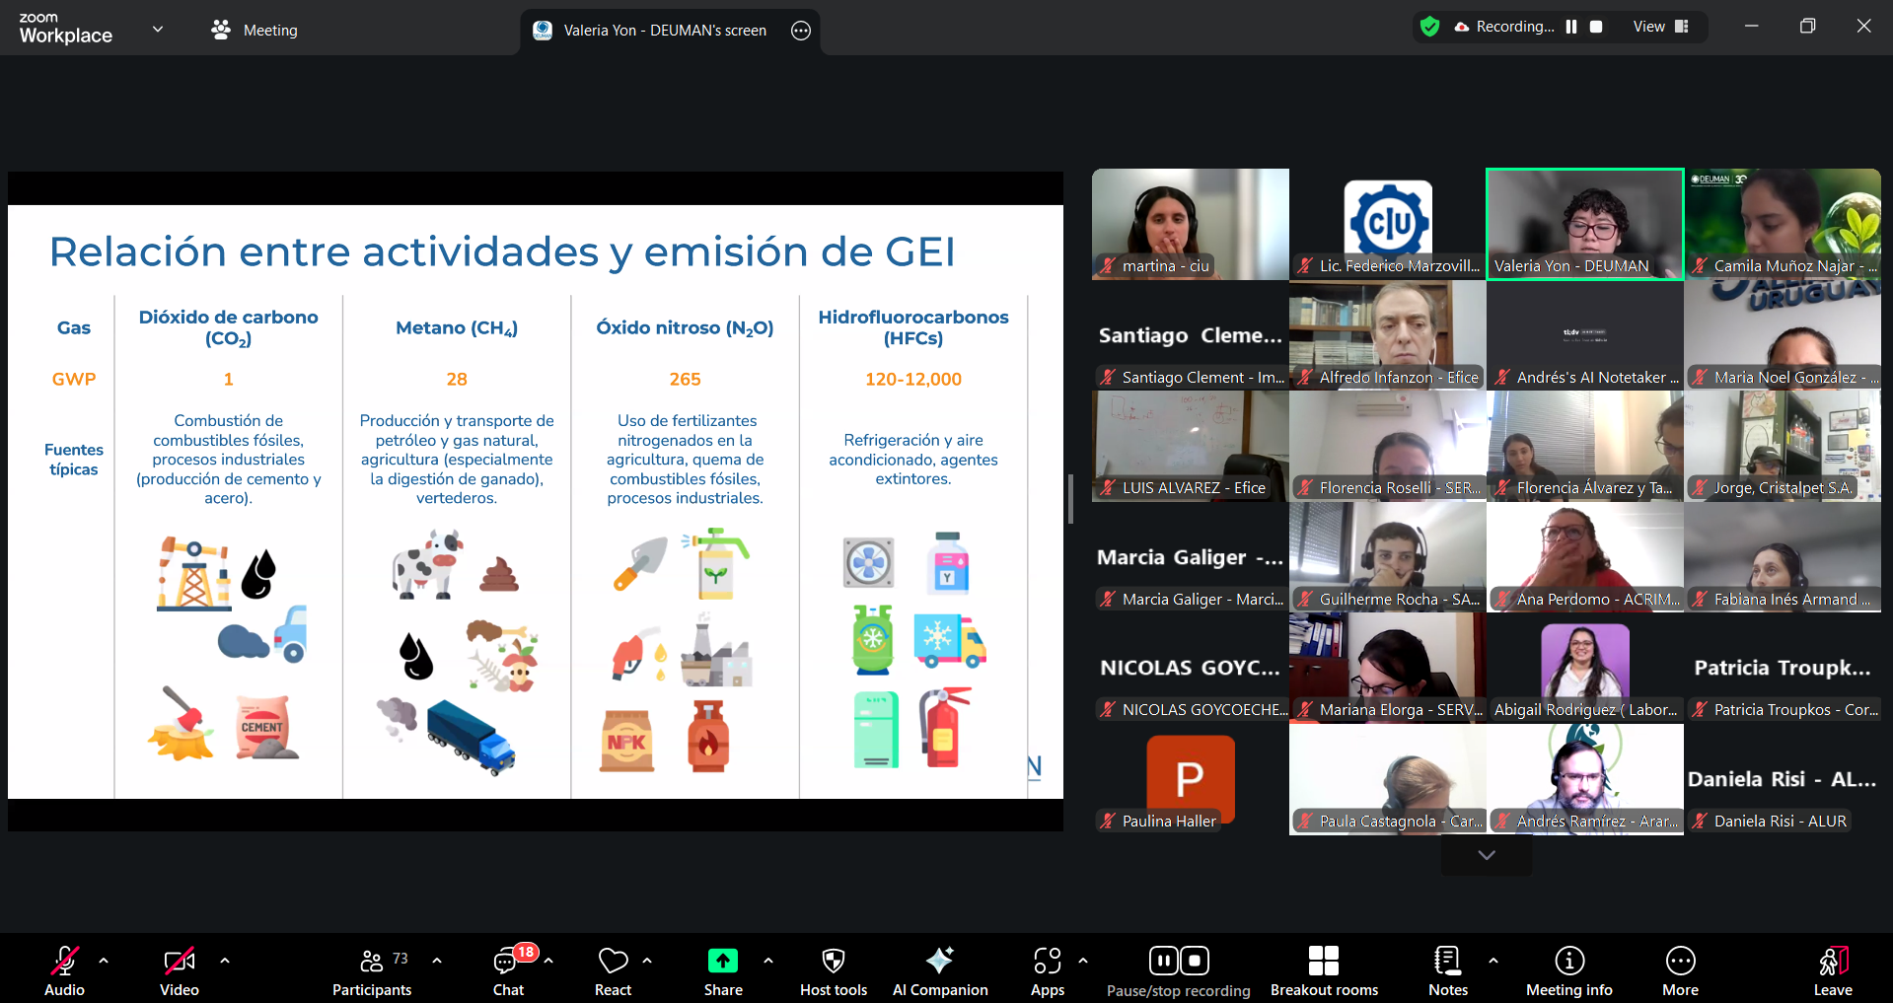Open Host tools shield icon

(x=833, y=971)
